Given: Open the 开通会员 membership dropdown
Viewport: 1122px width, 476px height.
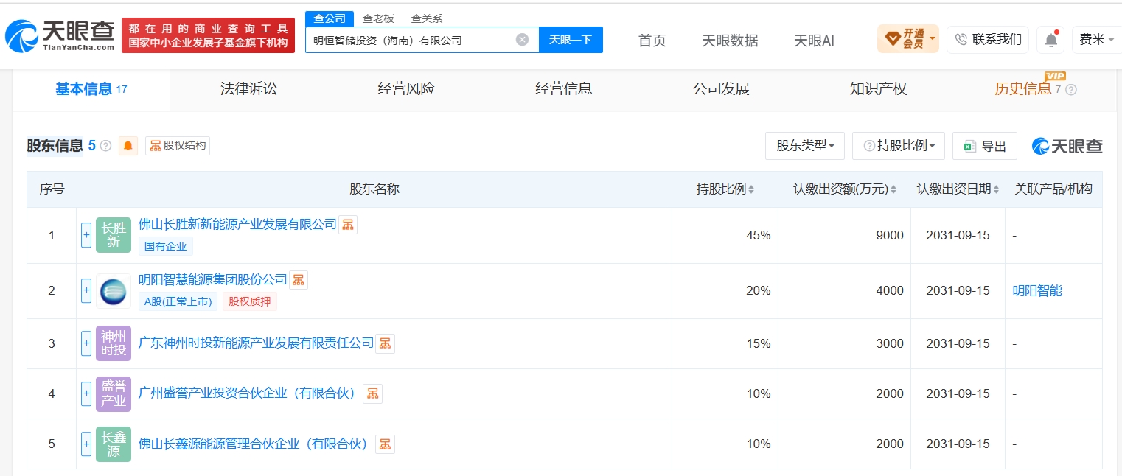Looking at the screenshot, I should [x=908, y=39].
